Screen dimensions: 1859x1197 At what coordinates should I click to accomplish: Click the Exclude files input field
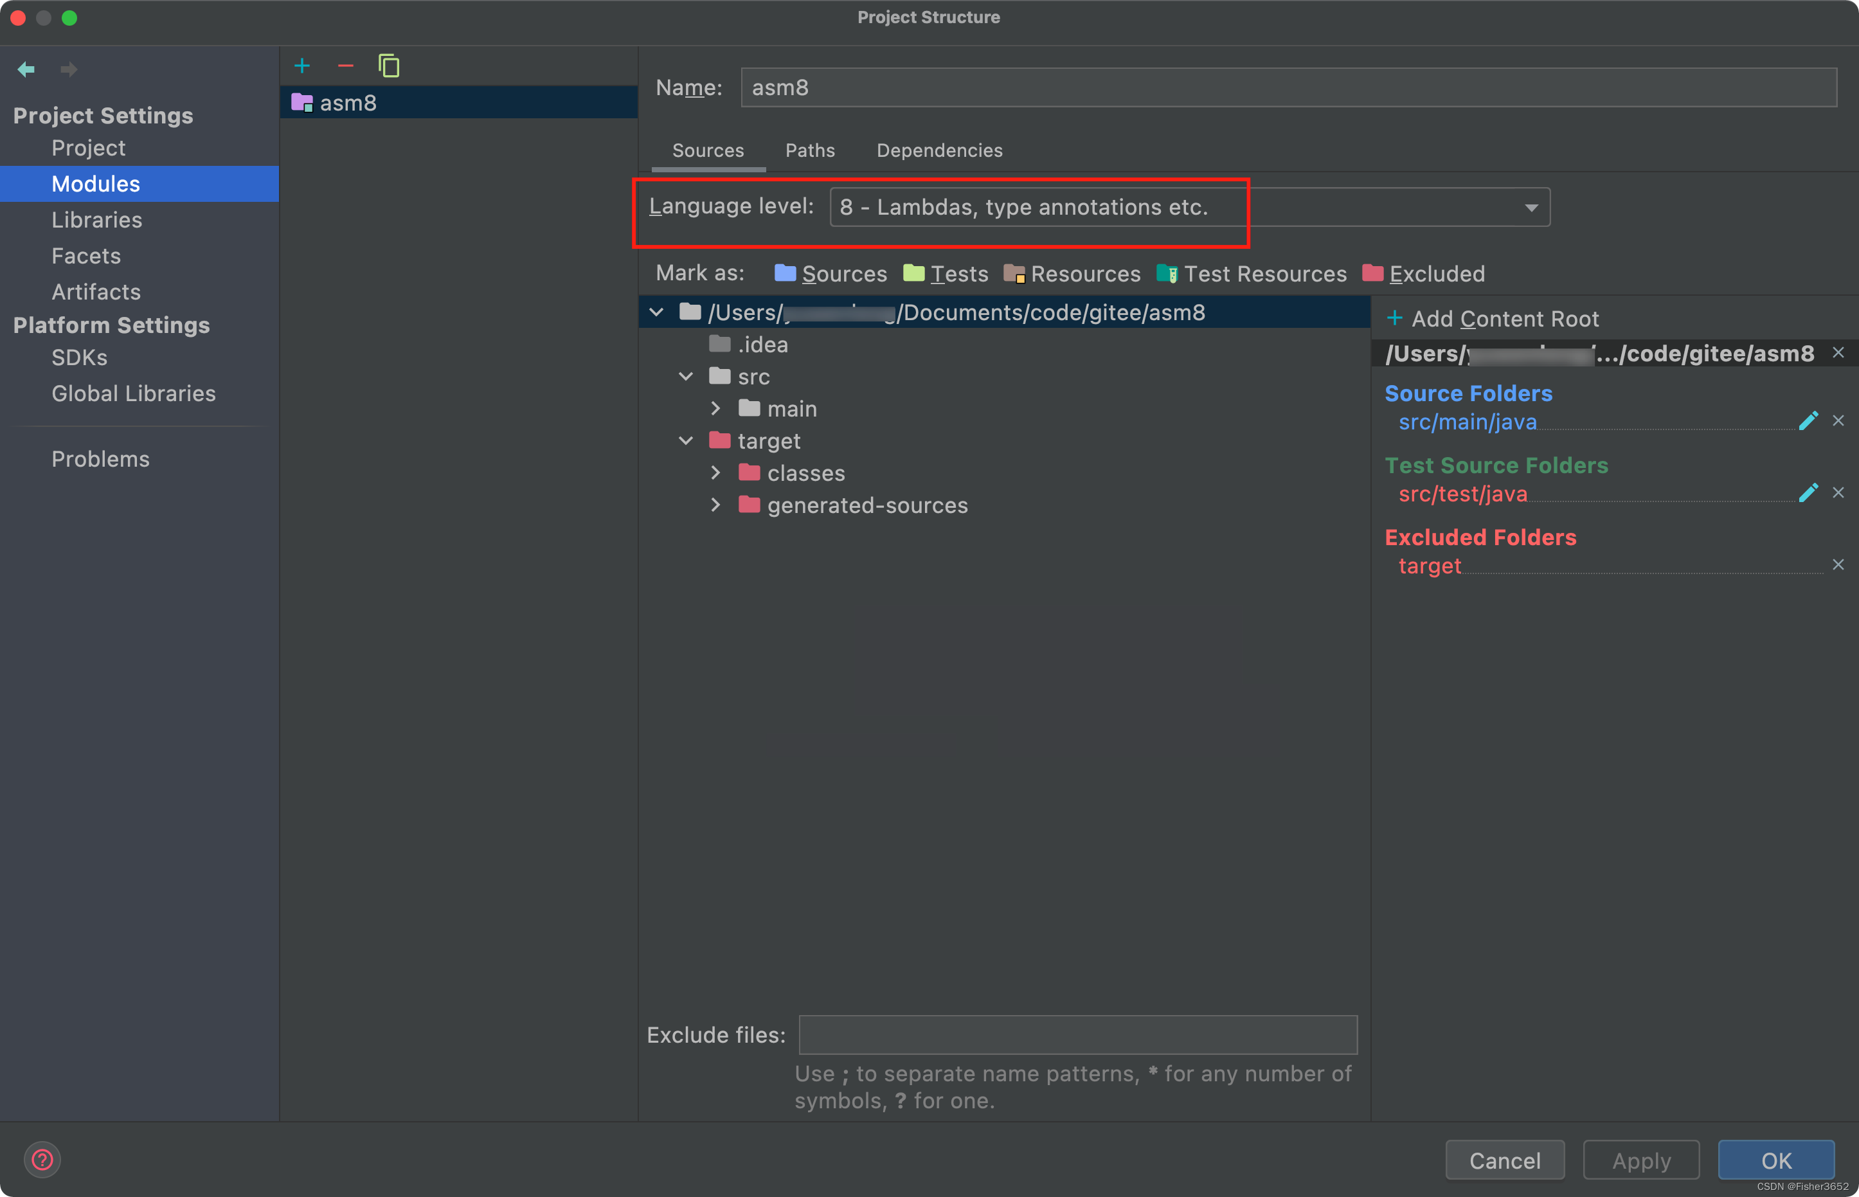[1078, 1036]
